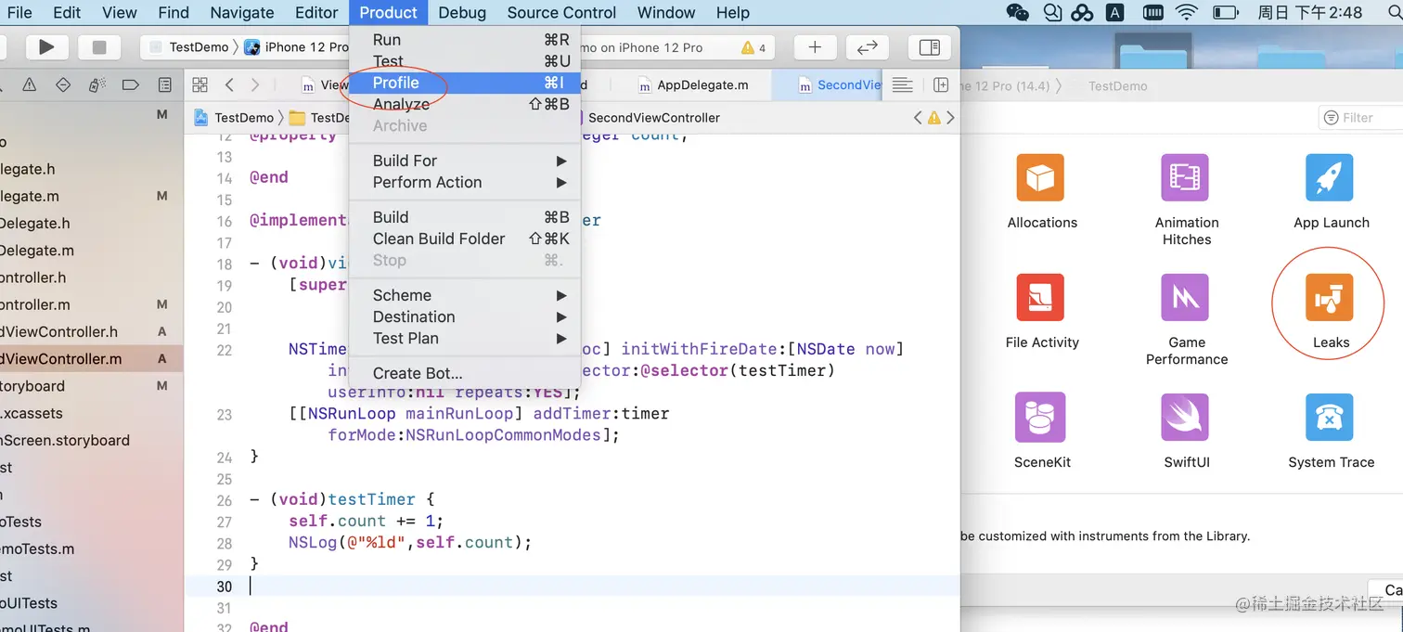Image resolution: width=1403 pixels, height=632 pixels.
Task: Click the date and time in menu bar
Action: (x=1309, y=12)
